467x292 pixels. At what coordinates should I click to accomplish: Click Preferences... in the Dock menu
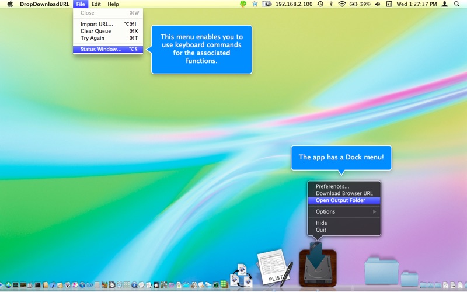pos(344,186)
